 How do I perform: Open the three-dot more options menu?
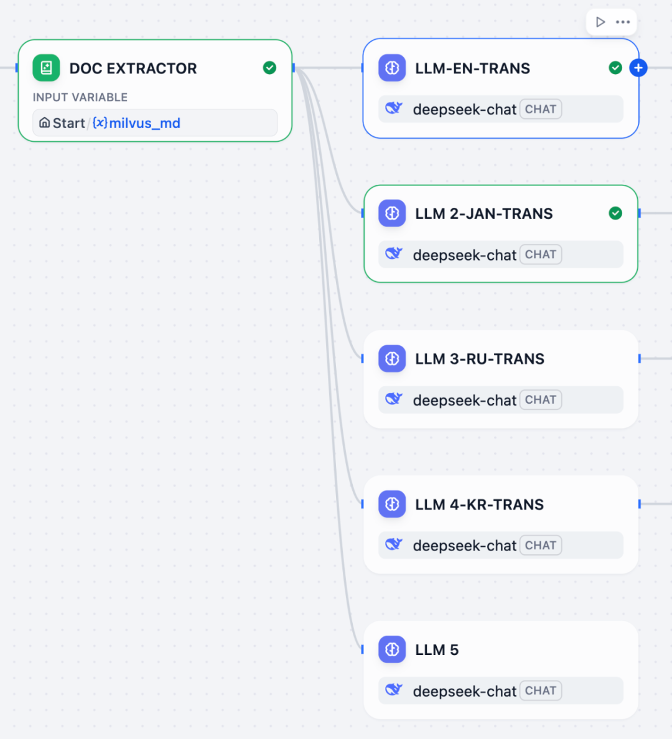623,22
